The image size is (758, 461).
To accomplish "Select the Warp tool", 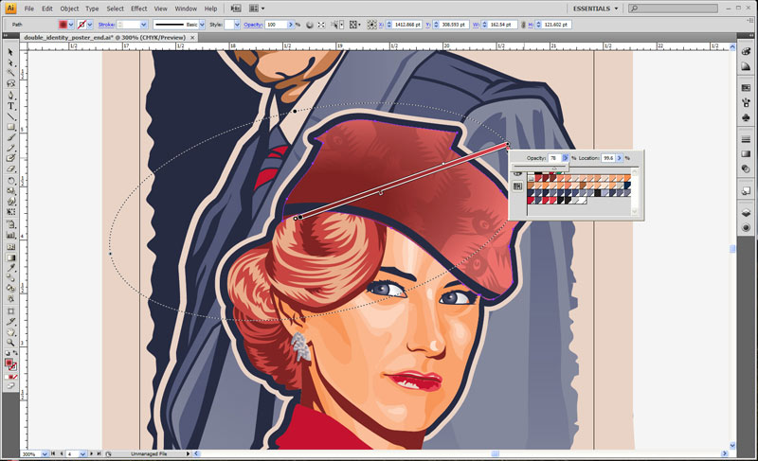I will (x=10, y=202).
